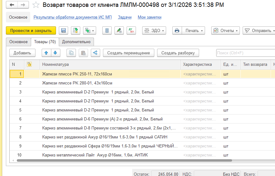This screenshot has height=176, width=275.
Task: Post the document using green arrow icon
Action: pos(75,31)
